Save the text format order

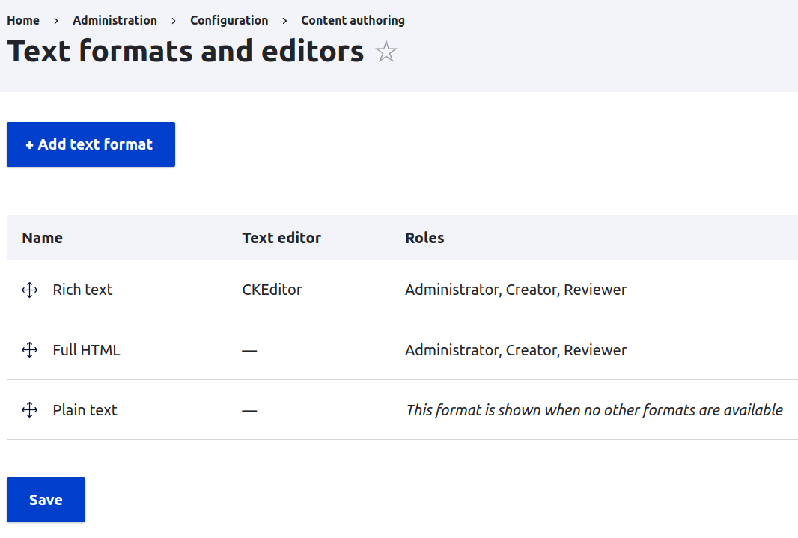pos(46,499)
